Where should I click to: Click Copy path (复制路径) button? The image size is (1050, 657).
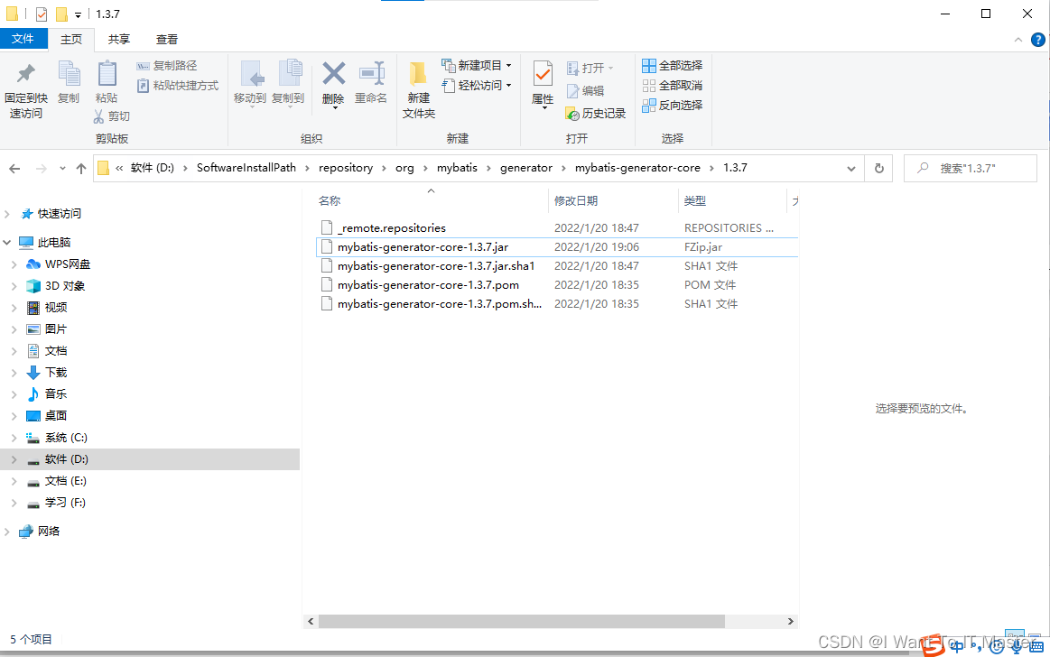[x=167, y=66]
